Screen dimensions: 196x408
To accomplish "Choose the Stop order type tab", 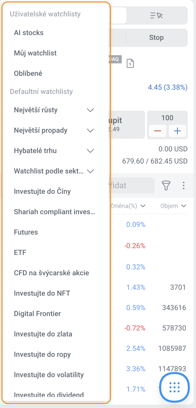I will [156, 38].
